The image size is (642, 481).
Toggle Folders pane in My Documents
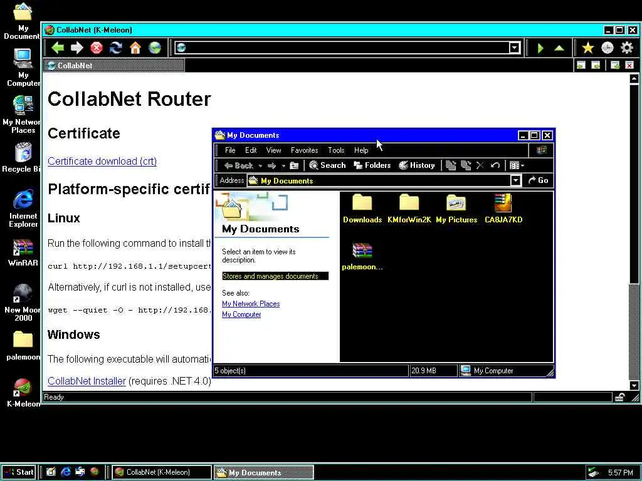[372, 165]
